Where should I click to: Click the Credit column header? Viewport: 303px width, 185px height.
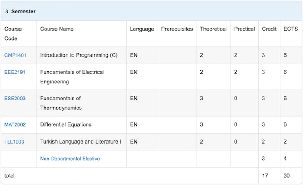pos(269,29)
